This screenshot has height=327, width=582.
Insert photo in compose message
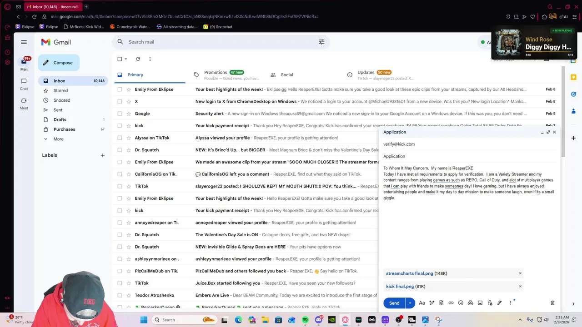[x=480, y=303]
